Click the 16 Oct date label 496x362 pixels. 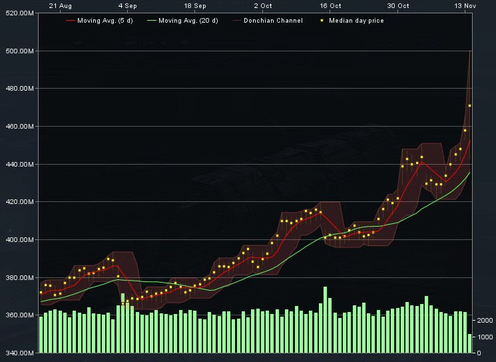tap(331, 6)
